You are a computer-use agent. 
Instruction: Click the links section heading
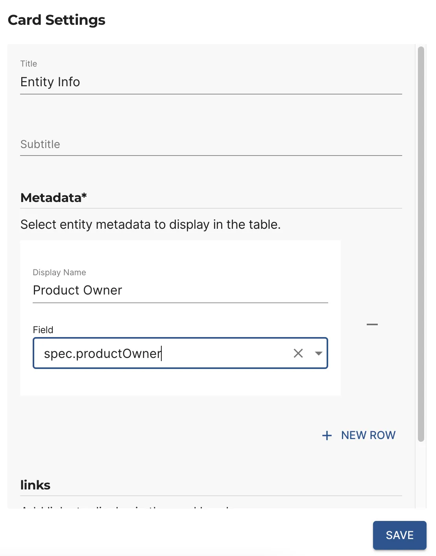pos(35,485)
